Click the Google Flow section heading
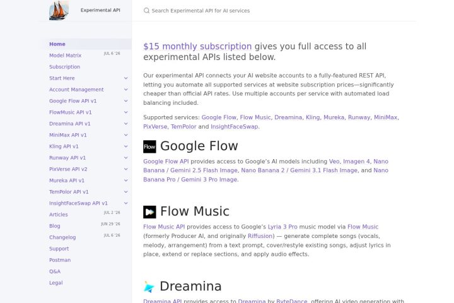The image size is (454, 303). (x=199, y=146)
